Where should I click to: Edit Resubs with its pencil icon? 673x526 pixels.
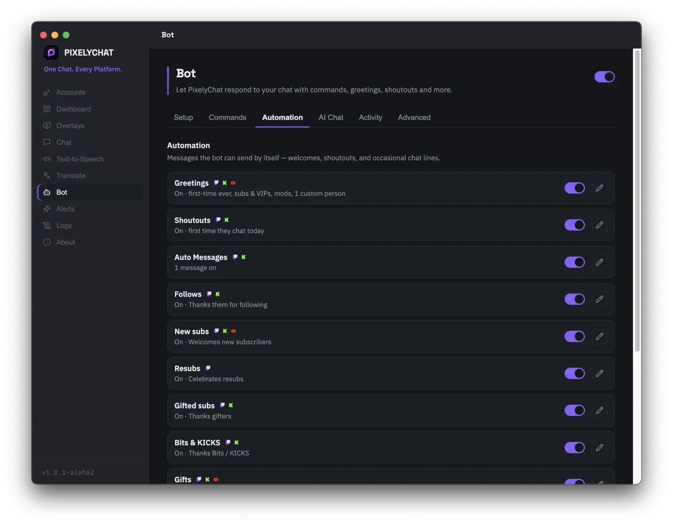599,373
